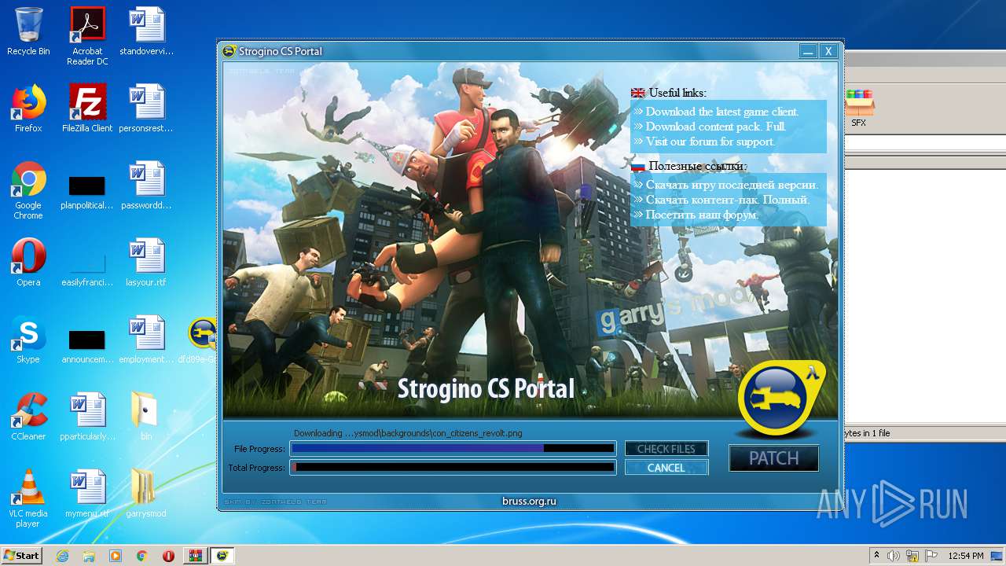Open the standoverview Word document icon

pos(146,31)
